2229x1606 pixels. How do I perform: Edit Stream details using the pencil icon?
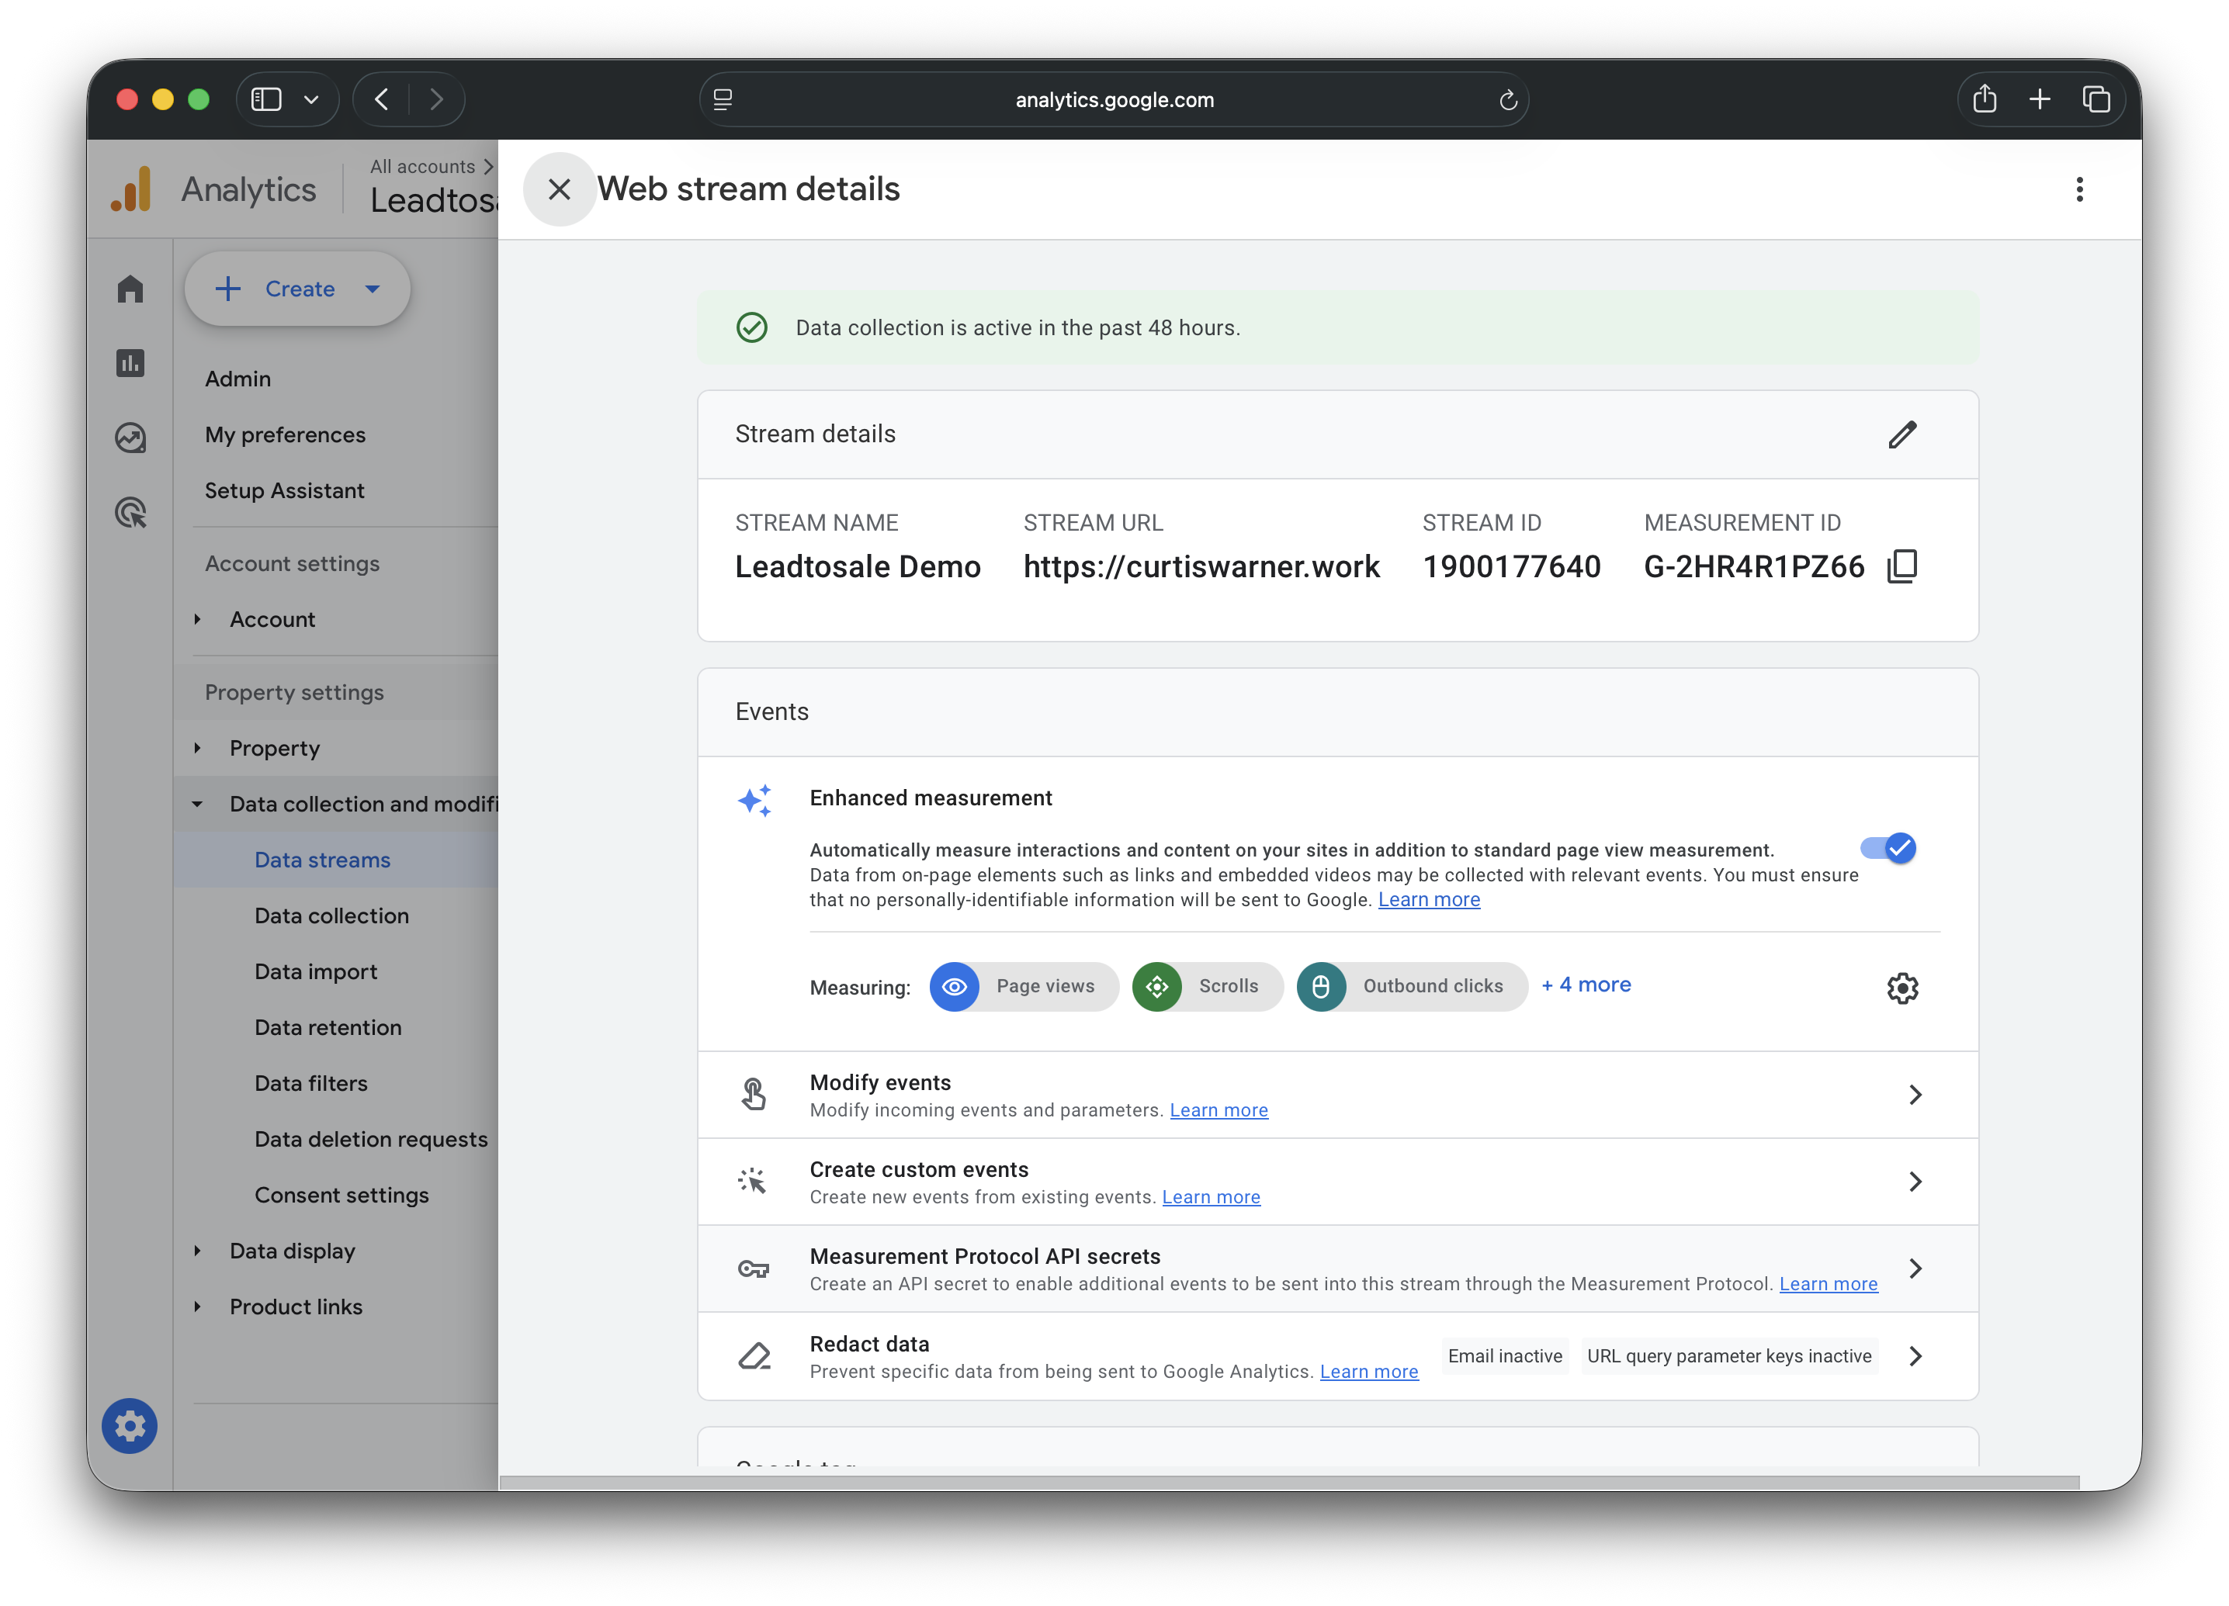[x=1904, y=434]
